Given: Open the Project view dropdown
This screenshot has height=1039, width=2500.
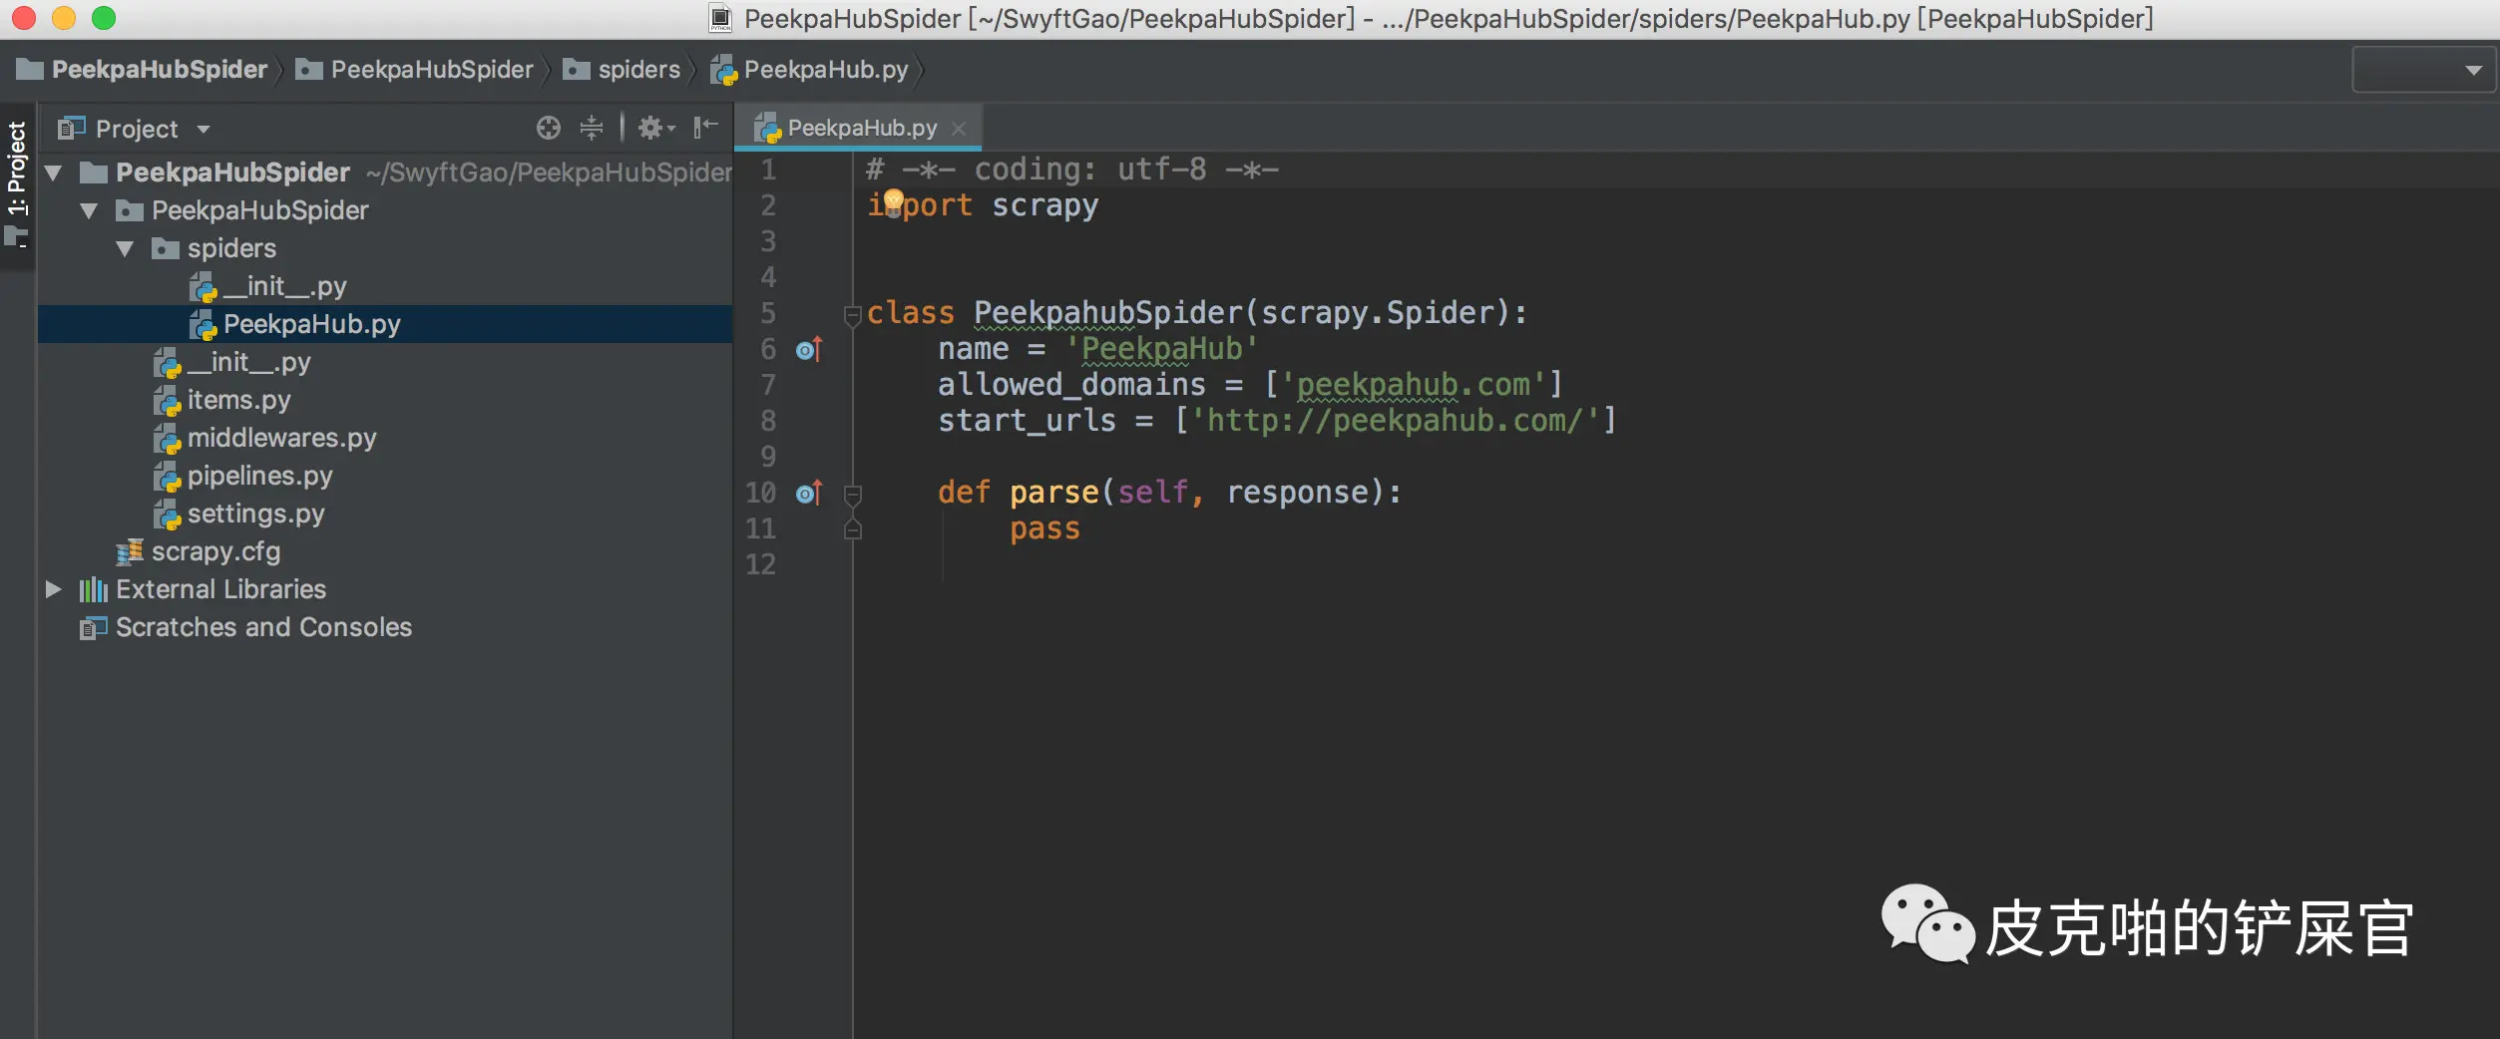Looking at the screenshot, I should coord(204,129).
